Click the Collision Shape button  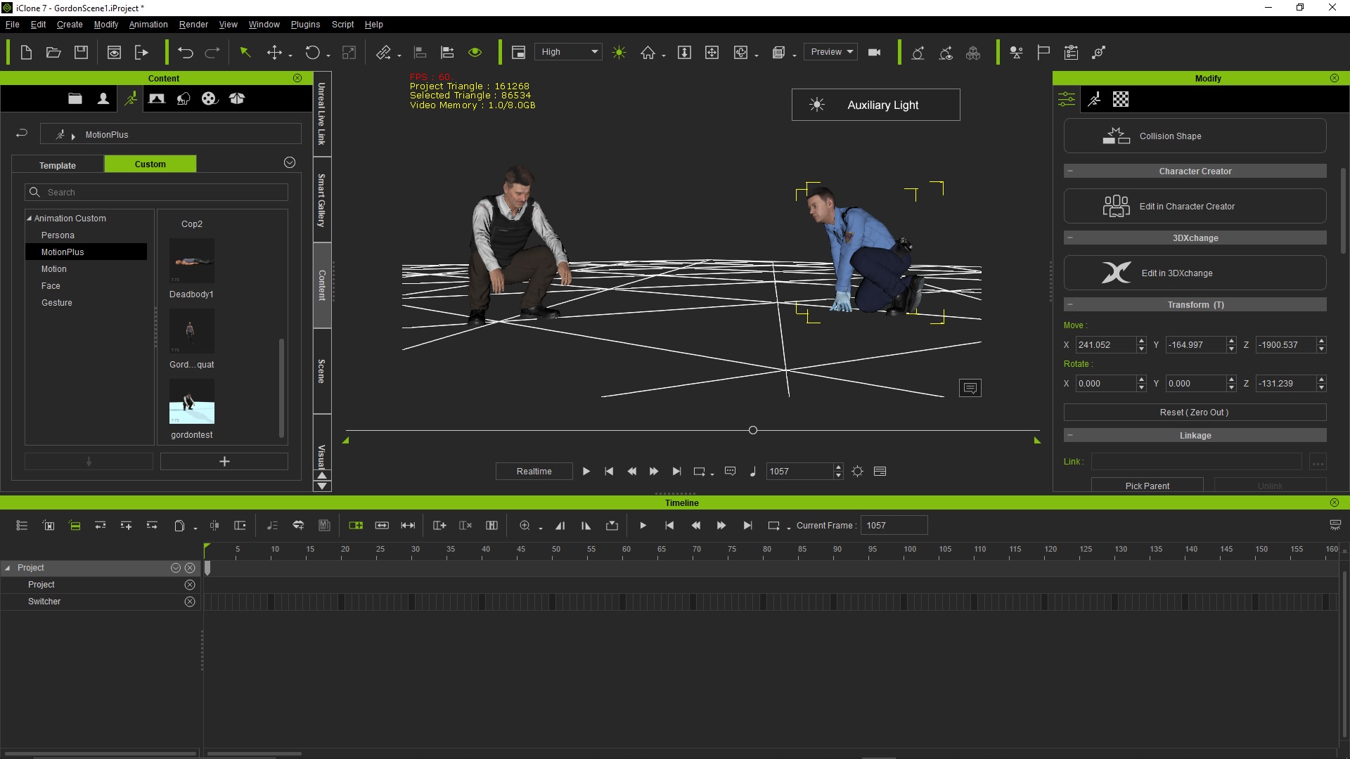(1195, 136)
